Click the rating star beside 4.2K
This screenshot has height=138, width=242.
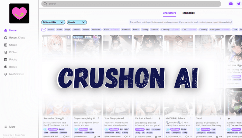click(186, 137)
